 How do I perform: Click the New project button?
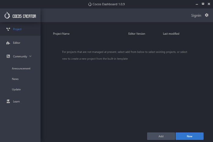[190, 136]
